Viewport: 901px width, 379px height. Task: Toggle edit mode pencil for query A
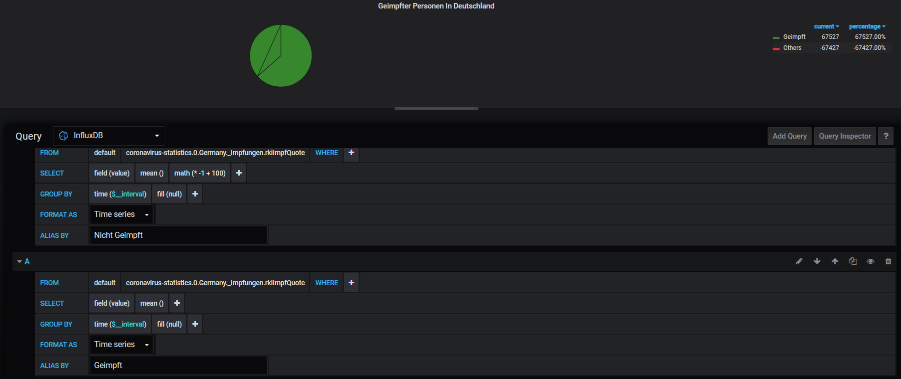(x=799, y=261)
